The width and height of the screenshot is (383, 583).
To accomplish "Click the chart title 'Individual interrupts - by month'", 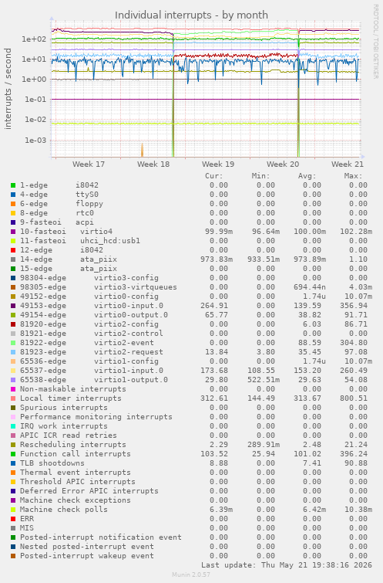I will click(191, 15).
